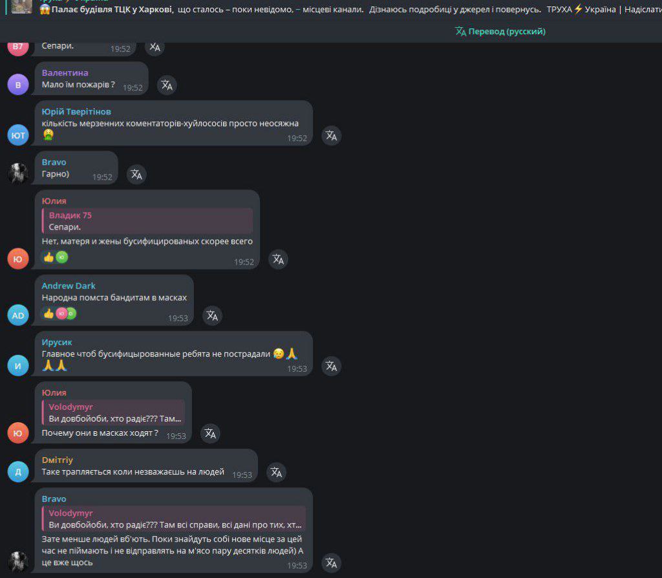Click translate icon beside Юрій Тверітінов's comment
This screenshot has width=662, height=578.
332,136
